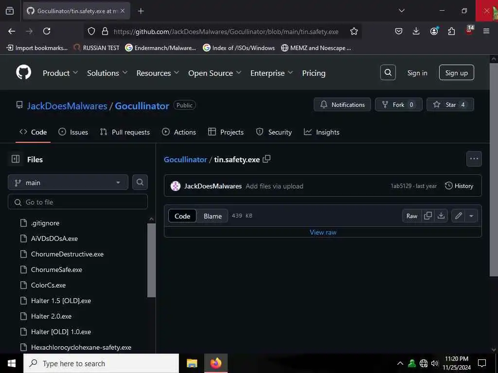Bookmark this page with the star icon
Viewport: 498px width, 373px height.
click(354, 31)
